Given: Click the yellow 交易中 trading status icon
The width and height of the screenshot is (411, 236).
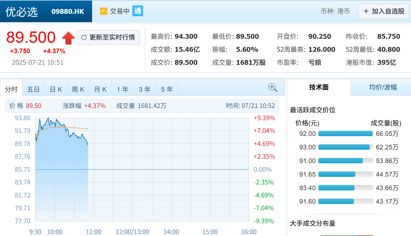Looking at the screenshot, I should coord(103,11).
